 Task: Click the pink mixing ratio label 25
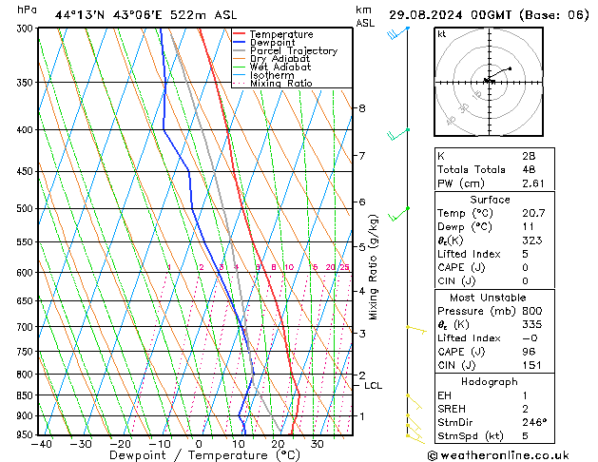click(x=344, y=267)
